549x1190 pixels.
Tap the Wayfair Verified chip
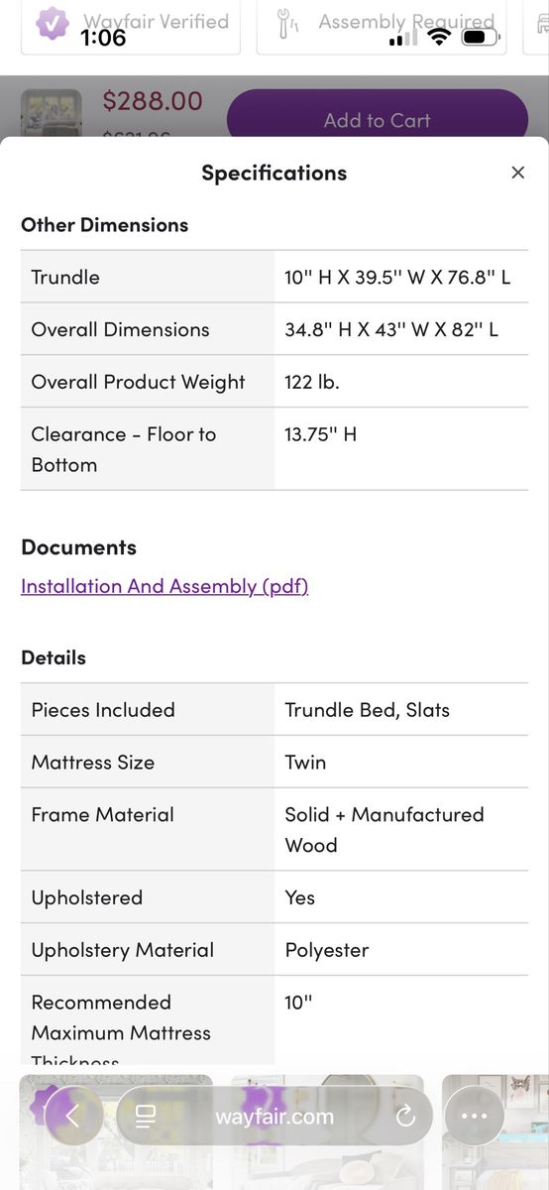pyautogui.click(x=131, y=24)
